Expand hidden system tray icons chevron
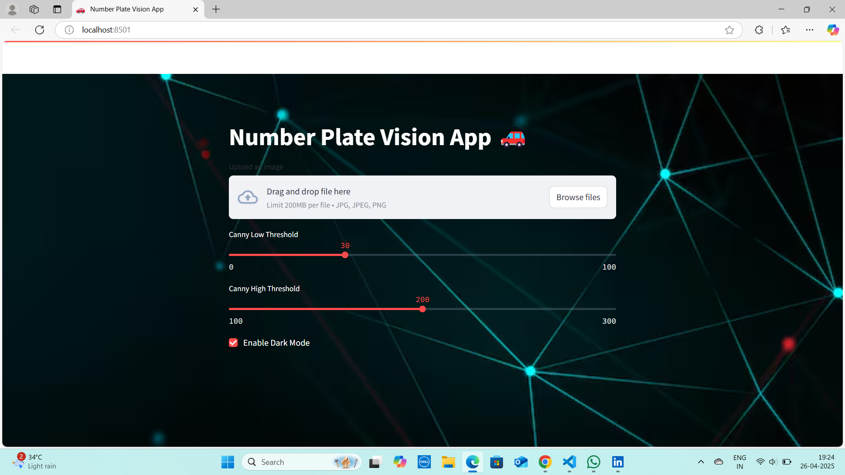Viewport: 845px width, 475px height. point(701,462)
